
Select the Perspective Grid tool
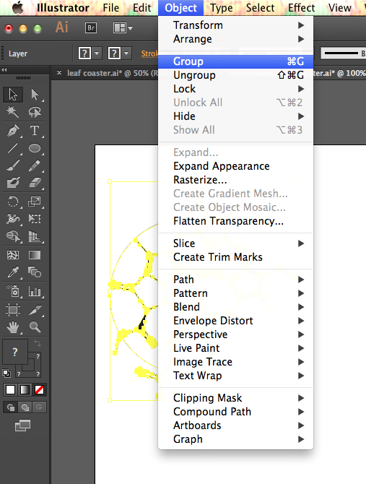(x=35, y=236)
